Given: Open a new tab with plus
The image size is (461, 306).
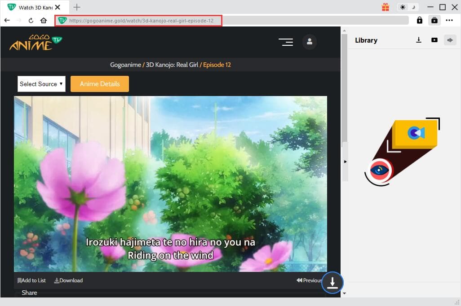Looking at the screenshot, I should [77, 7].
